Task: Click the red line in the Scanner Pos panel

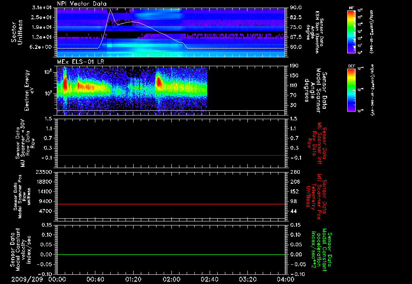Action: point(171,204)
